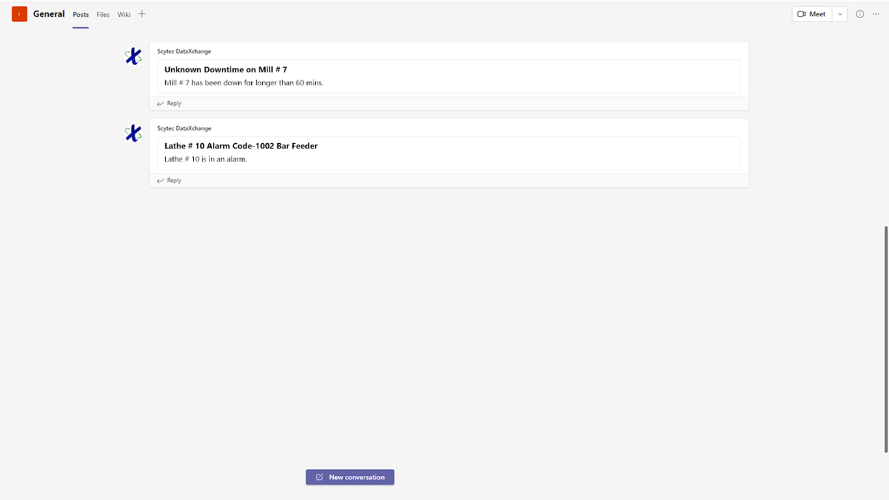Image resolution: width=889 pixels, height=500 pixels.
Task: Expand the Meet options dropdown arrow
Action: coord(840,14)
